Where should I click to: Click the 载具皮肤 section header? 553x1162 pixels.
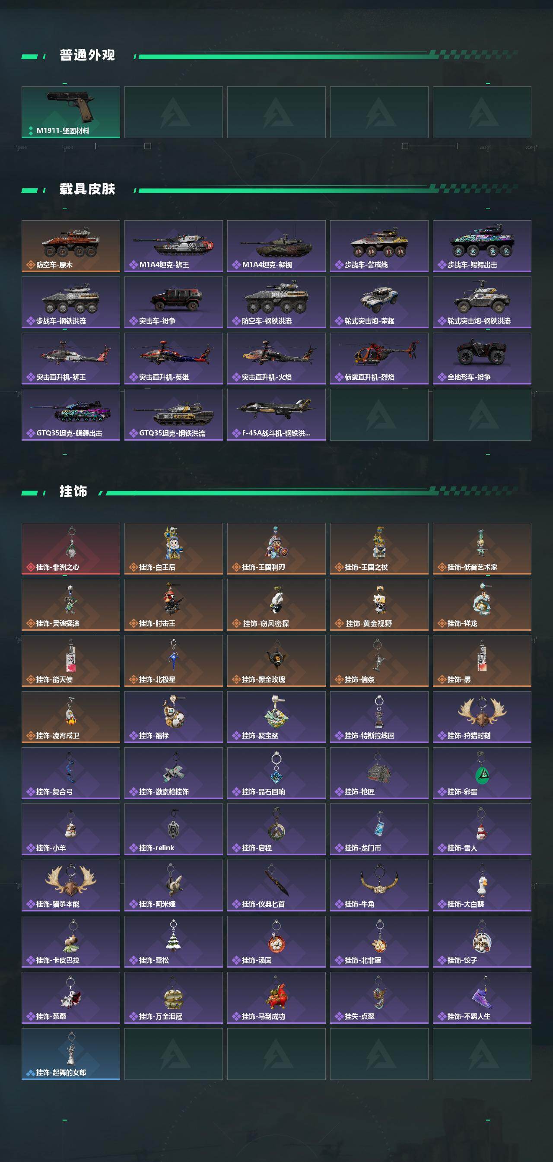(x=87, y=189)
